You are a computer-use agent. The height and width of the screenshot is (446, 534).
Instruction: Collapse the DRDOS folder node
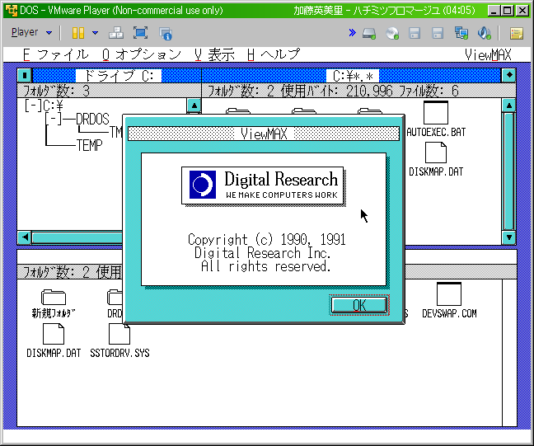click(x=53, y=120)
